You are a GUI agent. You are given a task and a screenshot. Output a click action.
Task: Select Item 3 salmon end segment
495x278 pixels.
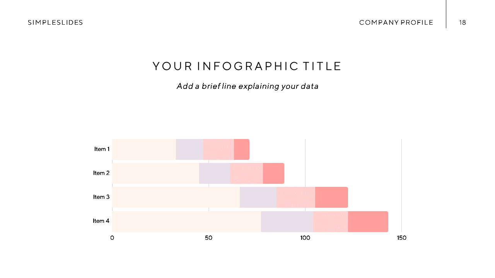331,197
